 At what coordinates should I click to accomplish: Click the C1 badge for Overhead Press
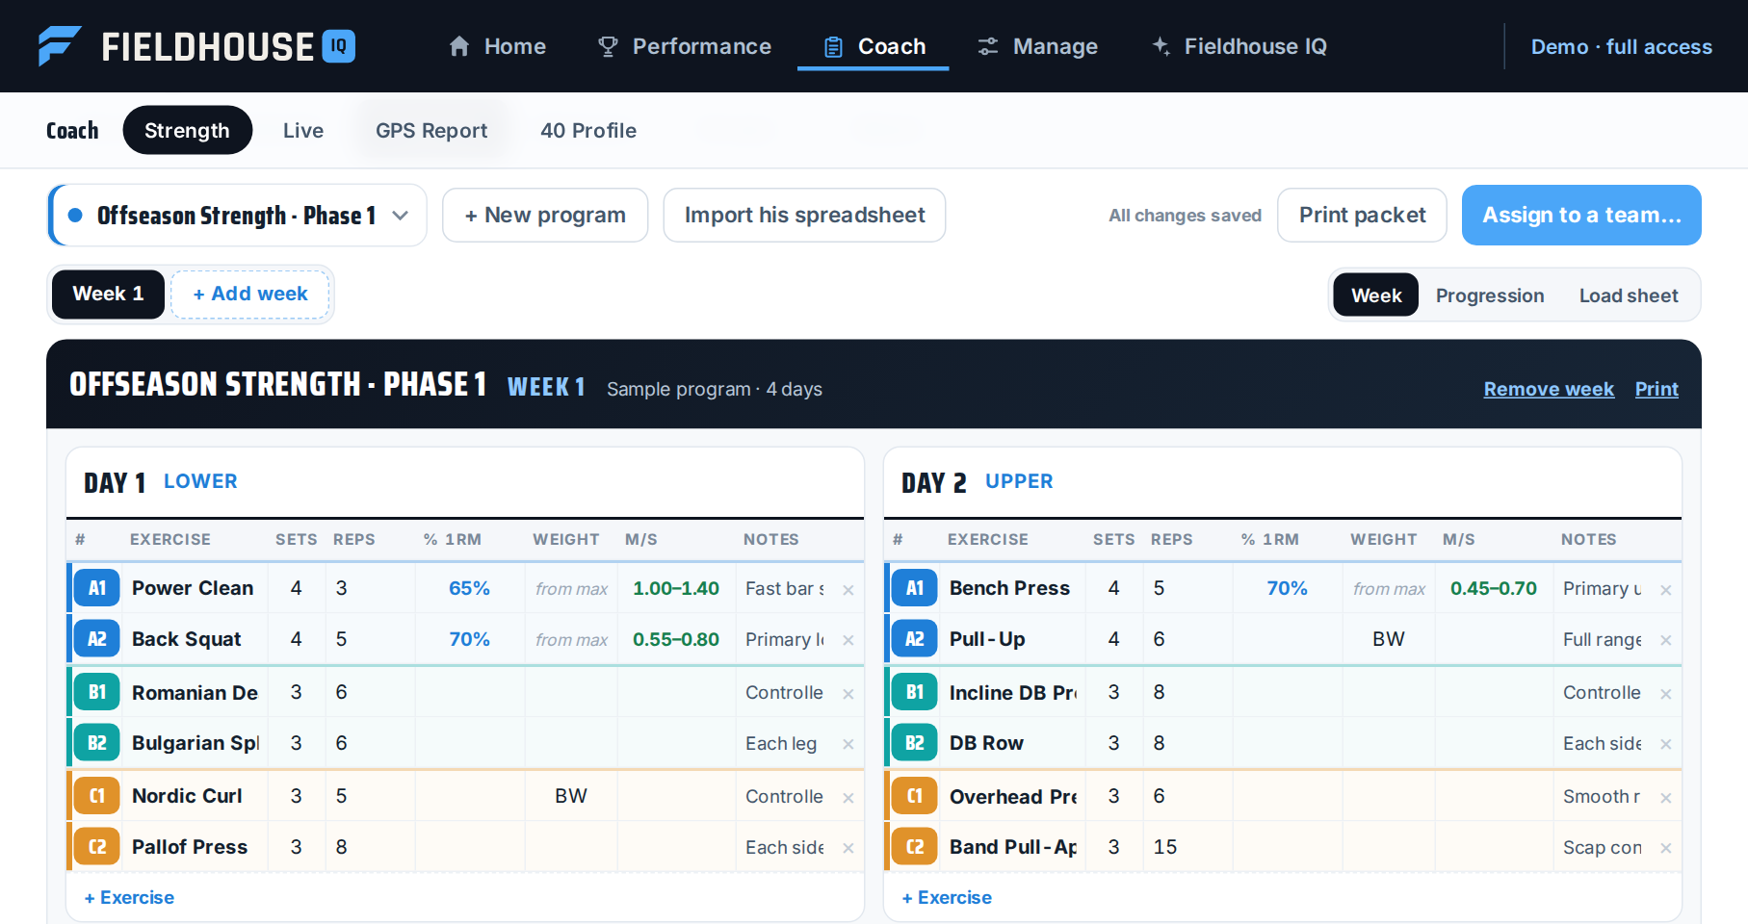point(915,796)
